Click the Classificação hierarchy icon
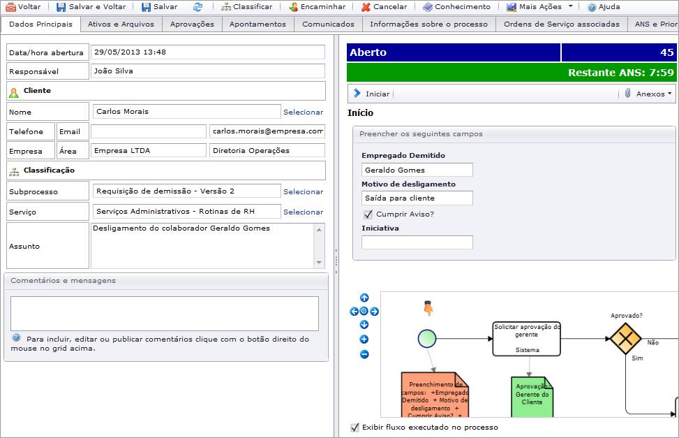 point(14,172)
